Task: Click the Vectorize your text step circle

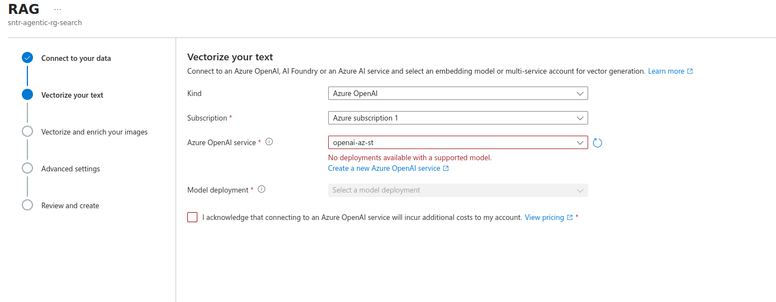Action: (x=27, y=94)
